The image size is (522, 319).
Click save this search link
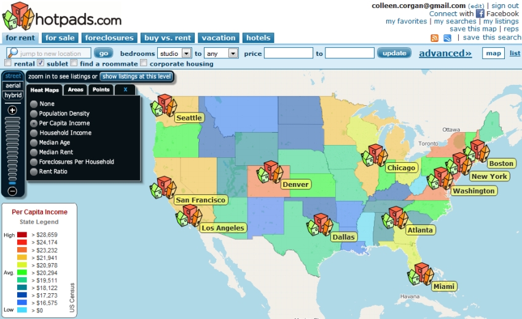492,37
